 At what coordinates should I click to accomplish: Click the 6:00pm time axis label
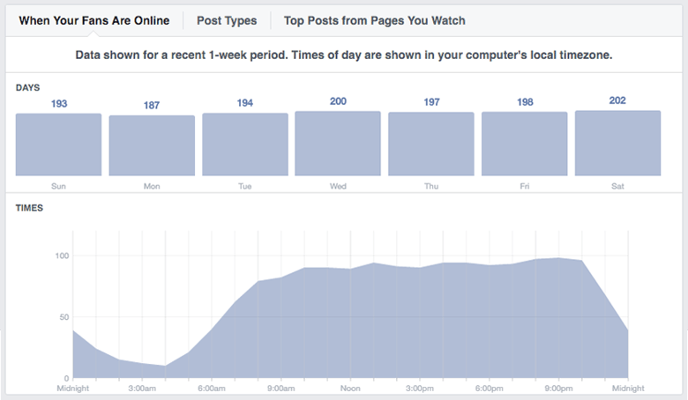click(489, 389)
